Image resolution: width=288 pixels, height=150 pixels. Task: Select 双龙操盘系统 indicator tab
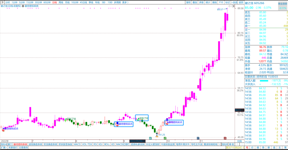click(x=50, y=144)
